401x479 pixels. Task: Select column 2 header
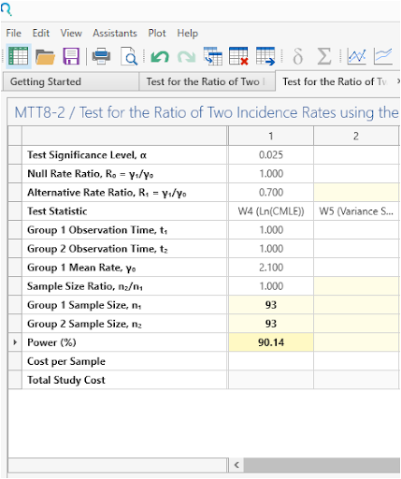tap(356, 136)
